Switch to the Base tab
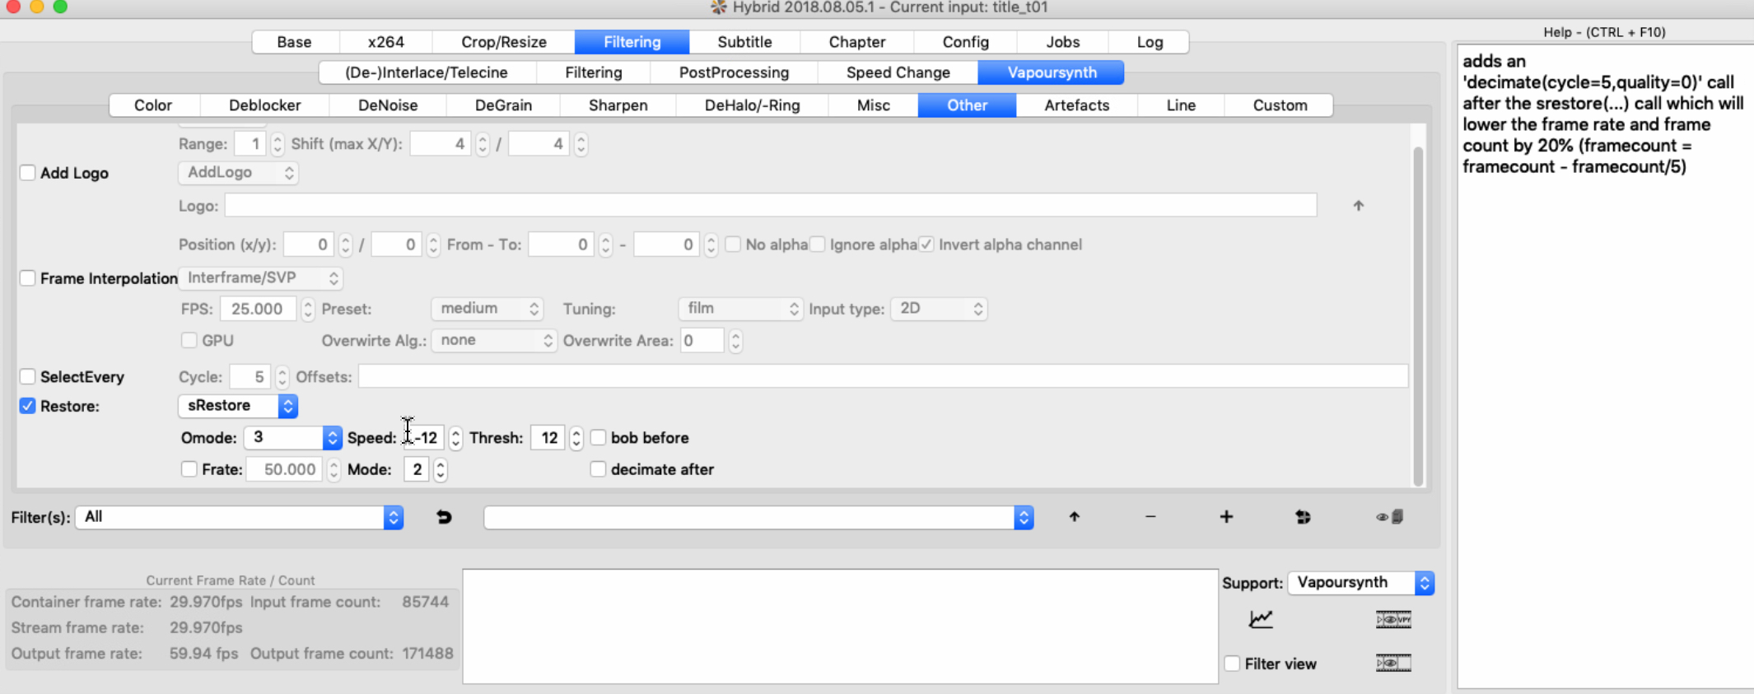The width and height of the screenshot is (1754, 694). point(294,42)
